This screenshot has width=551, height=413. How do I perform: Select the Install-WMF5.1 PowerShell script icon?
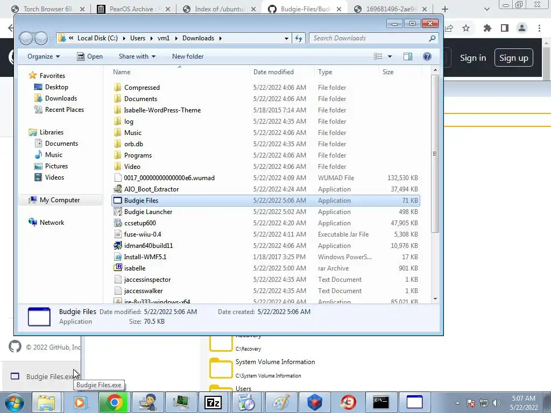pos(118,257)
